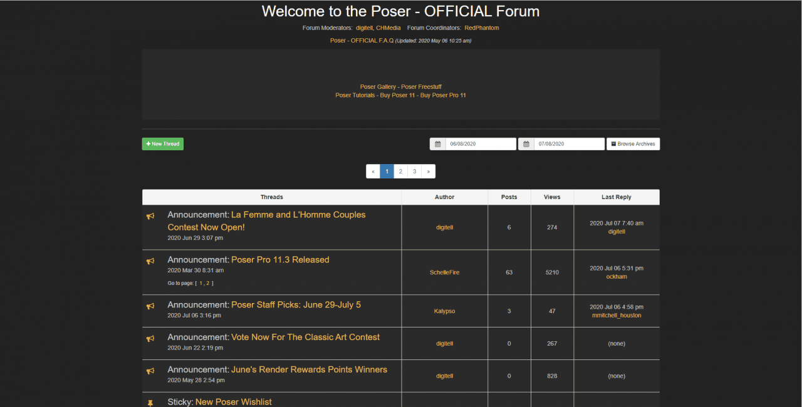Click the megaphone icon beside Poser Staff Picks
Image resolution: width=802 pixels, height=407 pixels.
click(x=150, y=306)
